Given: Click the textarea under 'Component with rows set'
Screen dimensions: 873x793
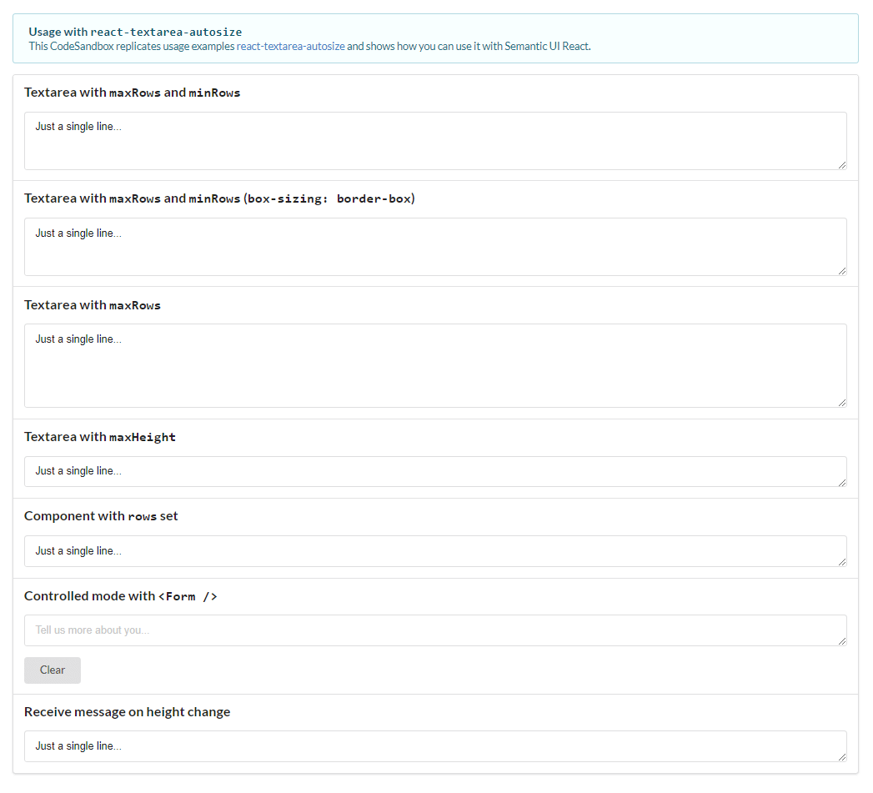Looking at the screenshot, I should tap(435, 551).
